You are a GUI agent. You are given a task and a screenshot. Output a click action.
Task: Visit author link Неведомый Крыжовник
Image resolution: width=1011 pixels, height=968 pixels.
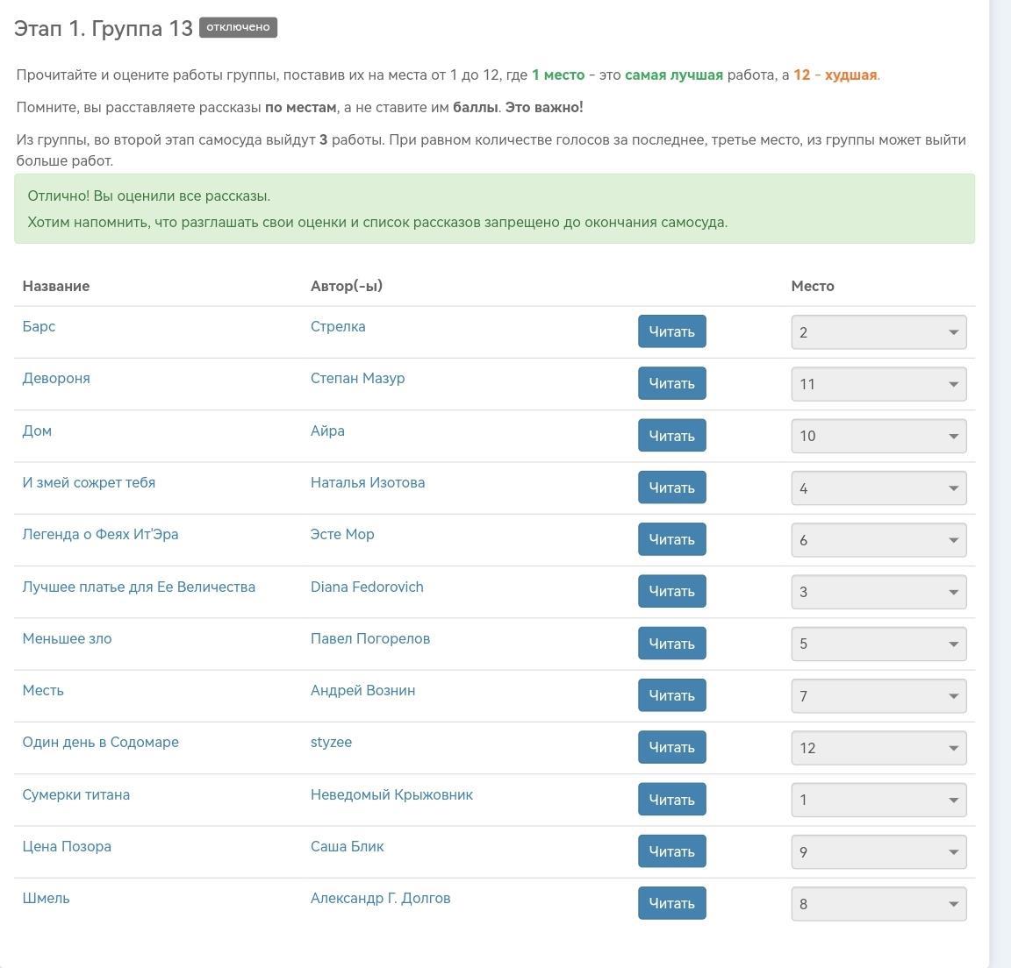pyautogui.click(x=391, y=794)
